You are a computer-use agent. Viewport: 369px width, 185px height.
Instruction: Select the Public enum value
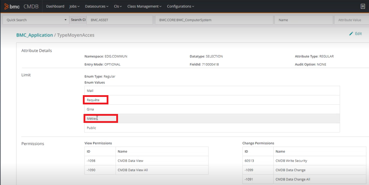tap(212, 128)
